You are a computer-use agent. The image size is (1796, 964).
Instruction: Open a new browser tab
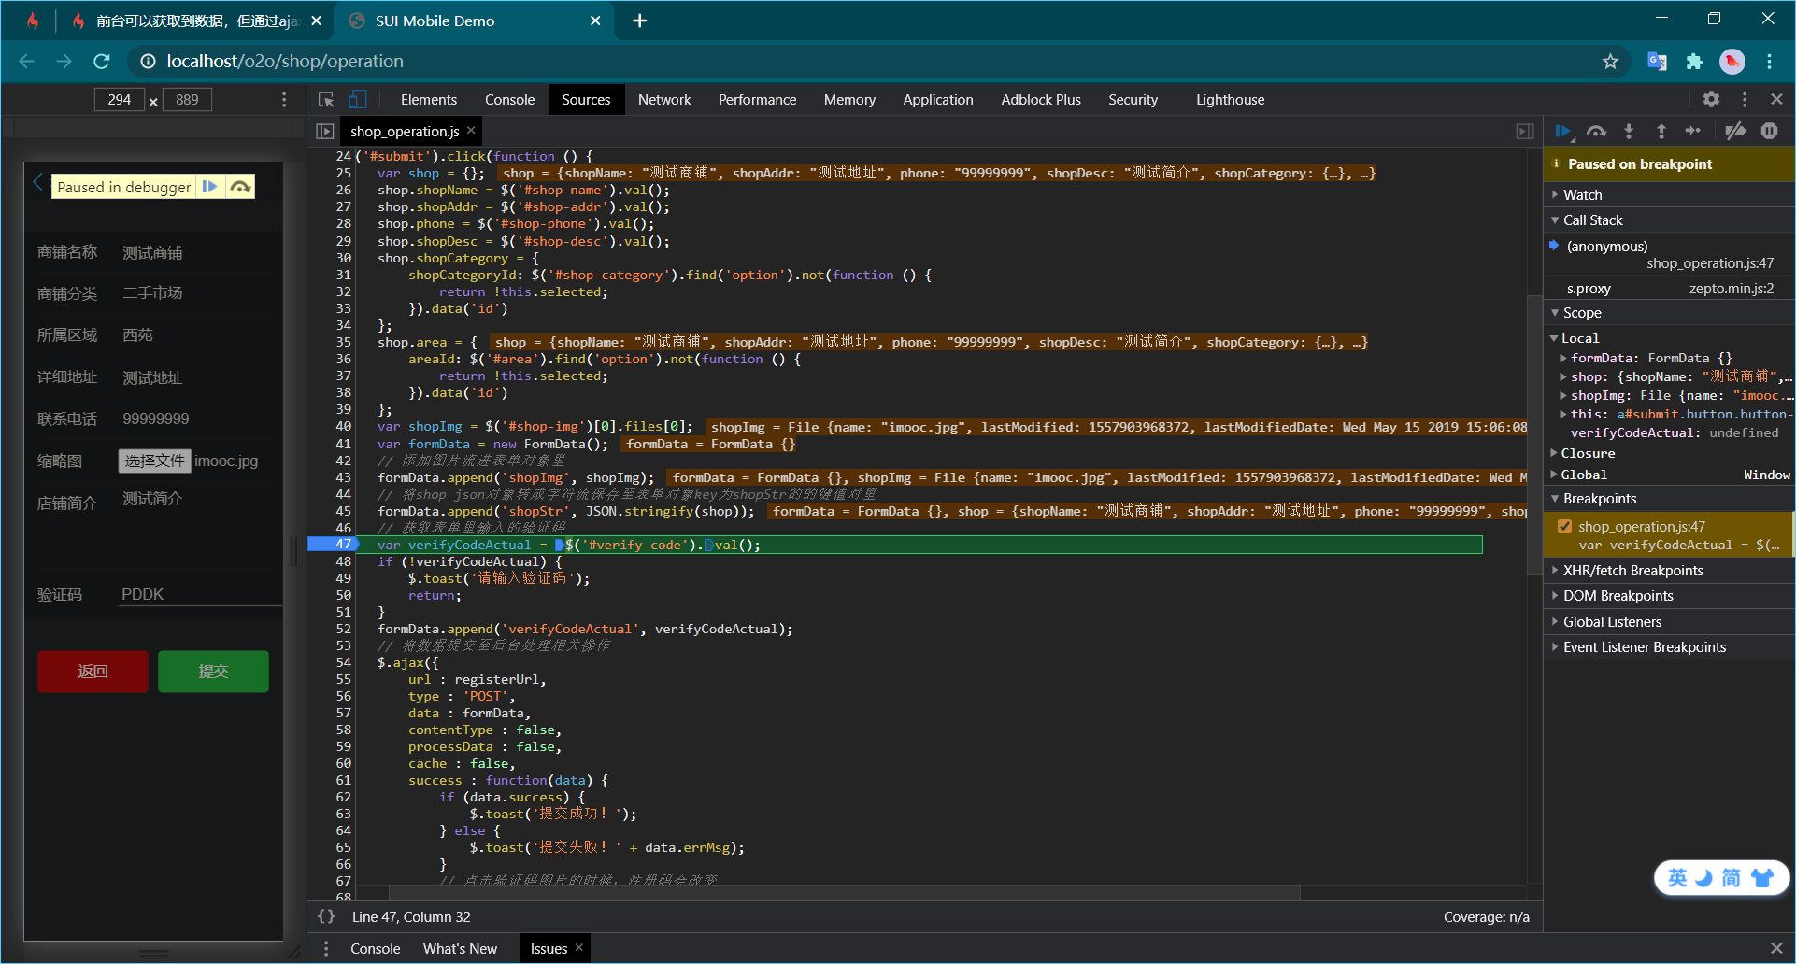pos(640,21)
